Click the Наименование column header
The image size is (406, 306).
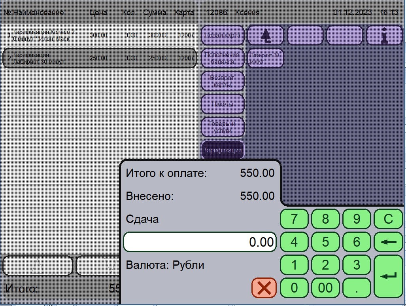point(38,12)
